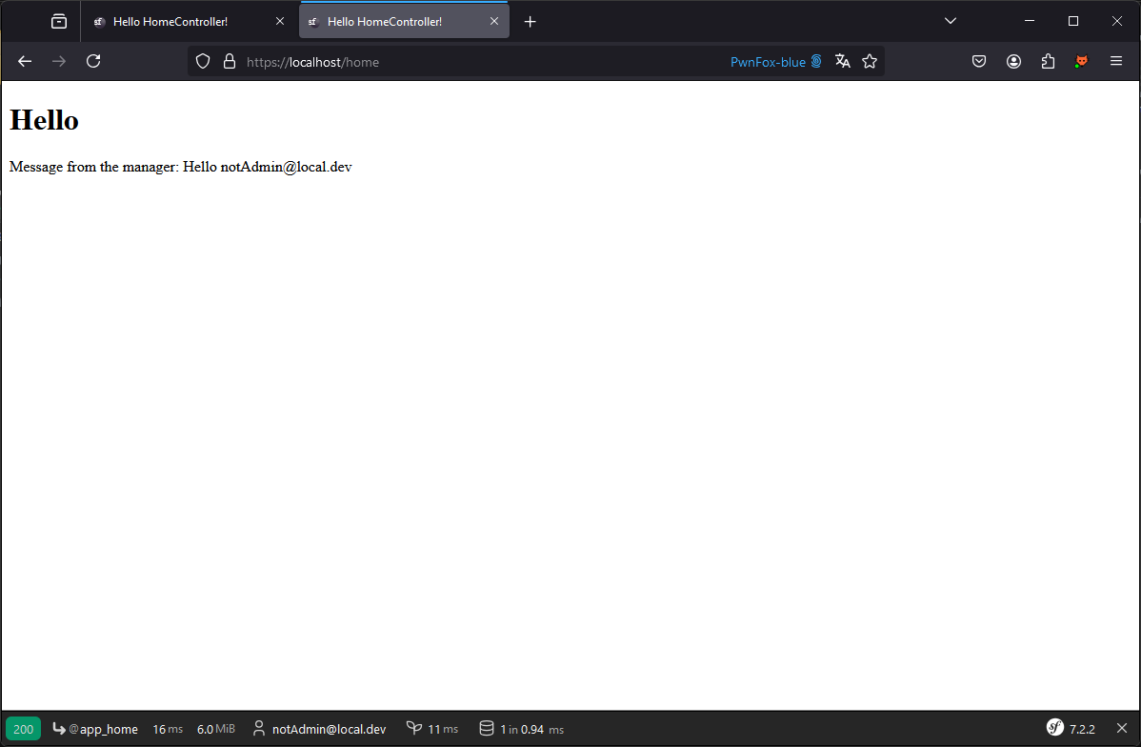Click the PwnFox fox extension icon
1141x747 pixels.
[1082, 61]
